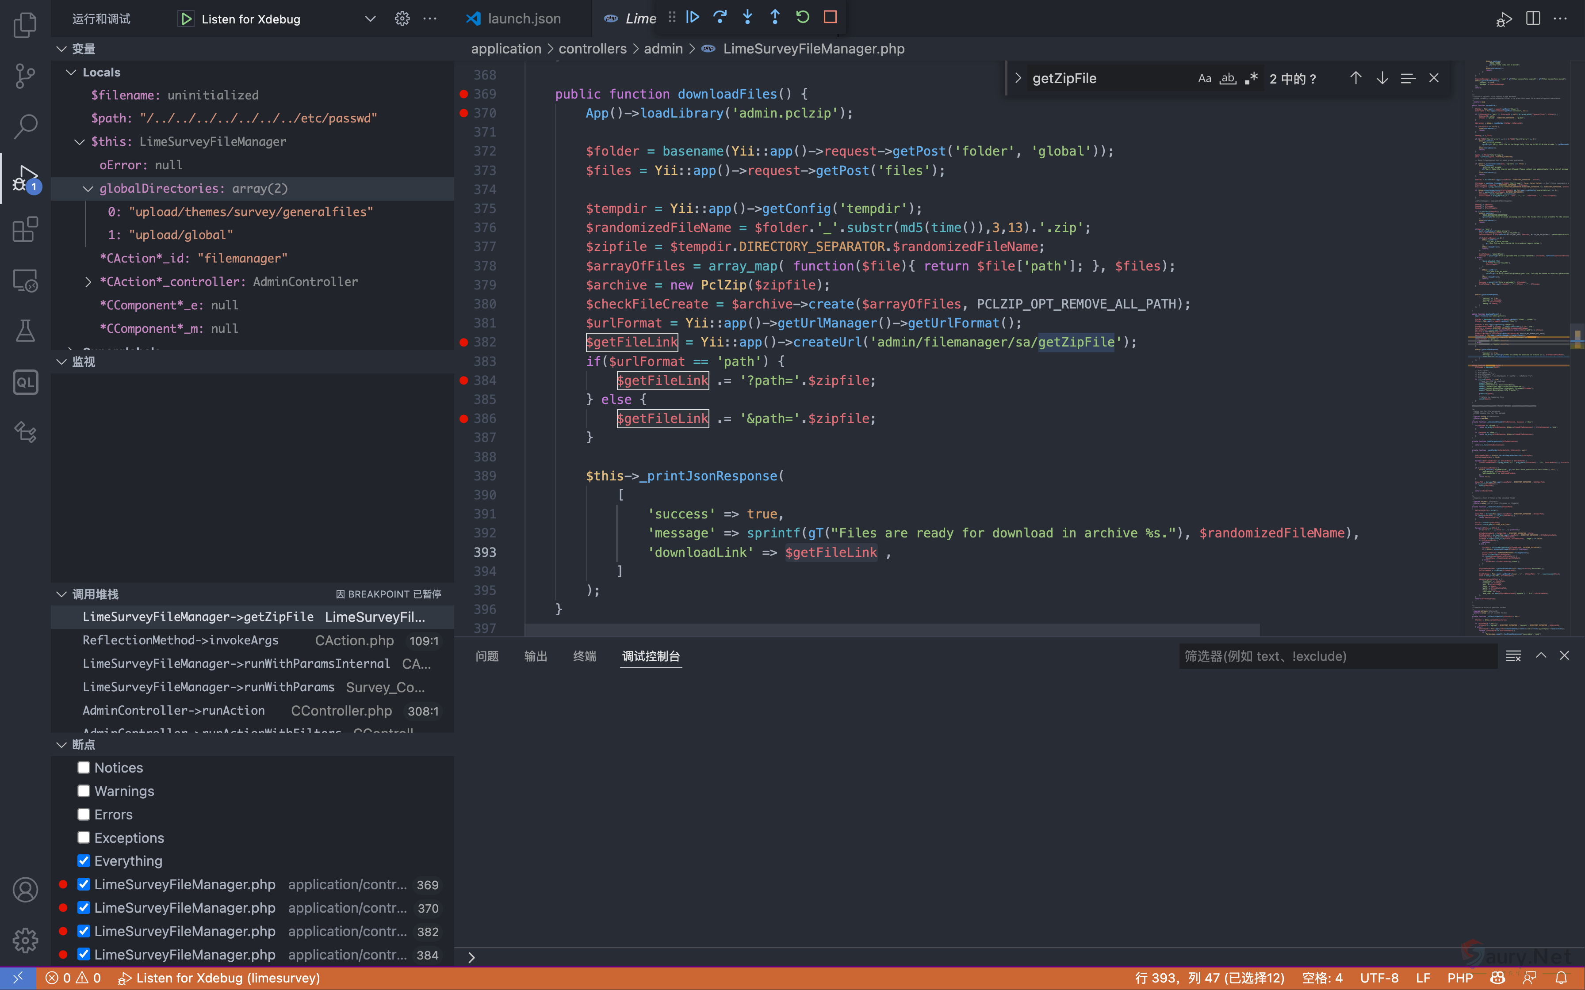Expand the *CAction*_controller tree node
This screenshot has height=990, width=1585.
[88, 282]
